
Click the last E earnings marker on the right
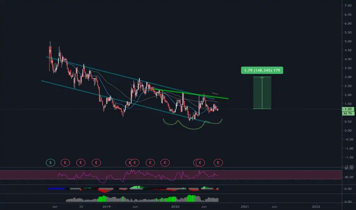(218, 163)
